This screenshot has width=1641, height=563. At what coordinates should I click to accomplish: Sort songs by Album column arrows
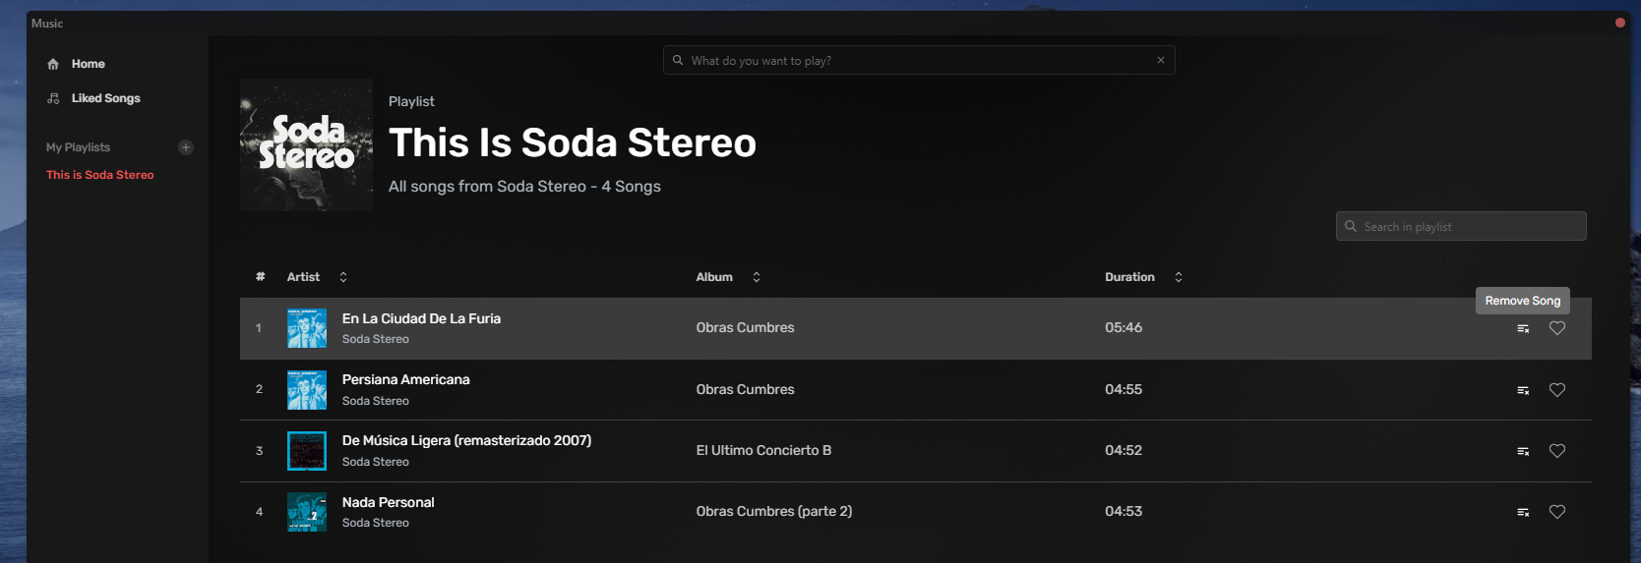pos(757,277)
